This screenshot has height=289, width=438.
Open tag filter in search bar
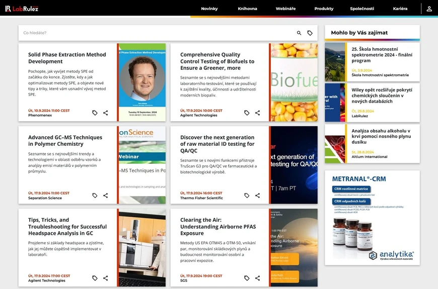point(310,33)
